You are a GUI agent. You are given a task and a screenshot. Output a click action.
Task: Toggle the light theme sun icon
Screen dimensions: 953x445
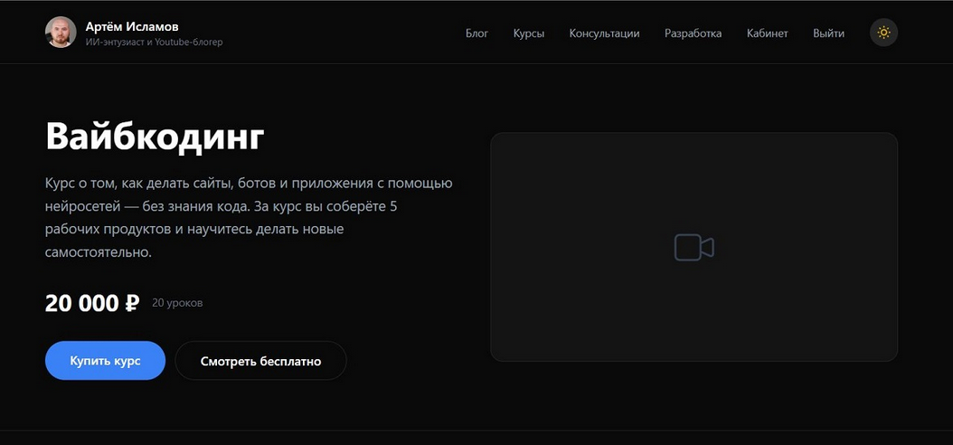[x=883, y=33]
